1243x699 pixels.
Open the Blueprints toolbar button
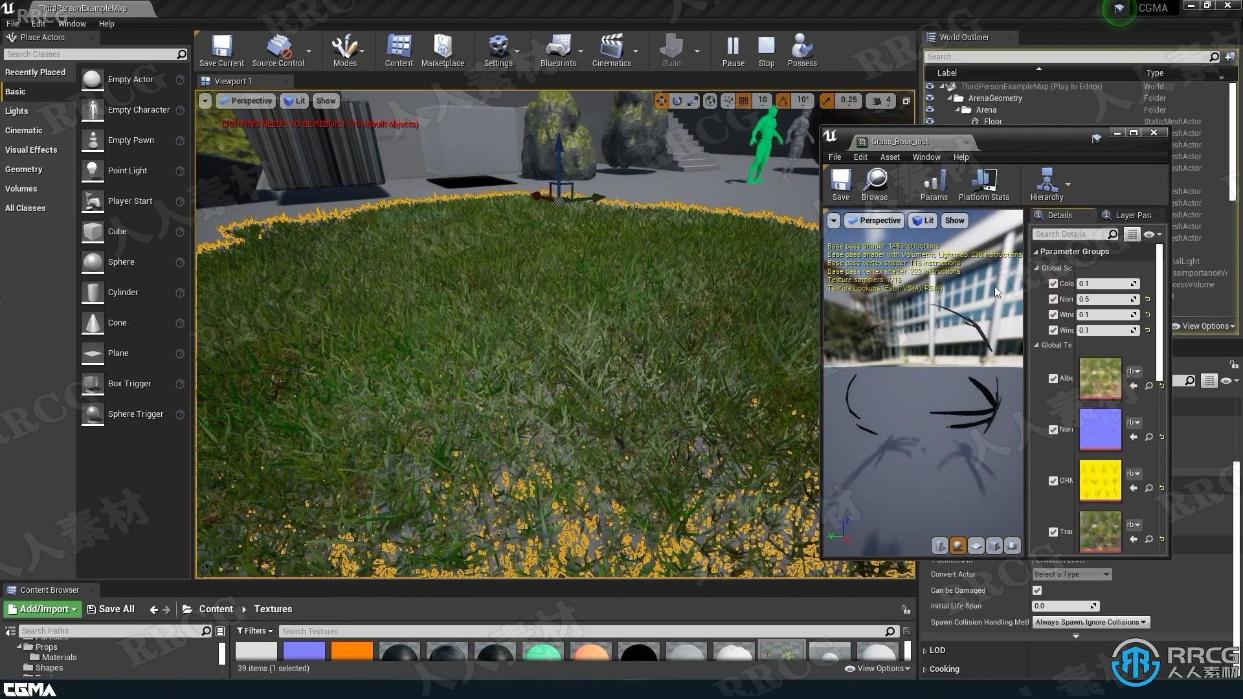(558, 50)
